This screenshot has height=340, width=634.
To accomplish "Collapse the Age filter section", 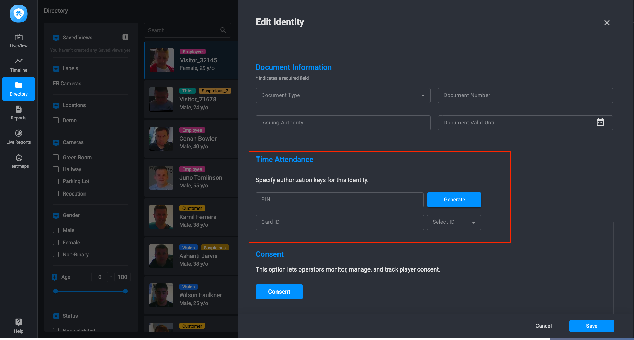I will pyautogui.click(x=55, y=277).
